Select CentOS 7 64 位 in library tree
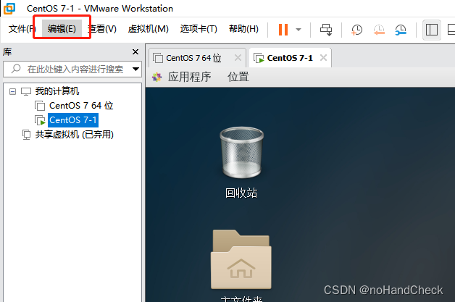 pos(81,106)
